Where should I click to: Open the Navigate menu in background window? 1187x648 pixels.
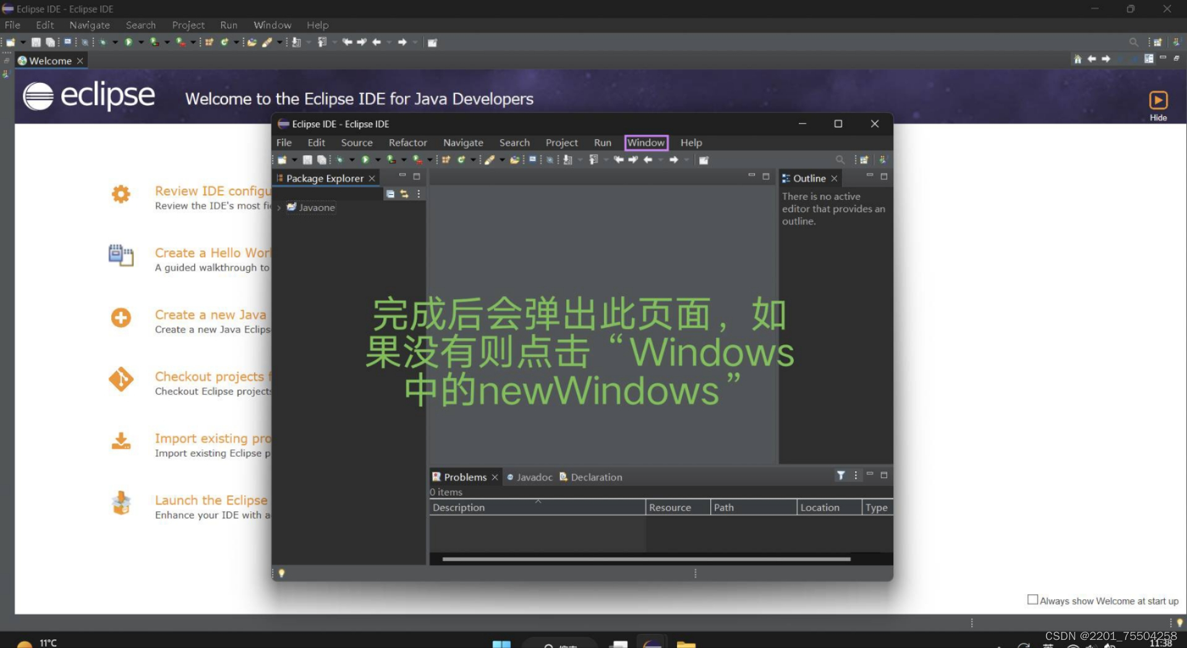point(90,25)
